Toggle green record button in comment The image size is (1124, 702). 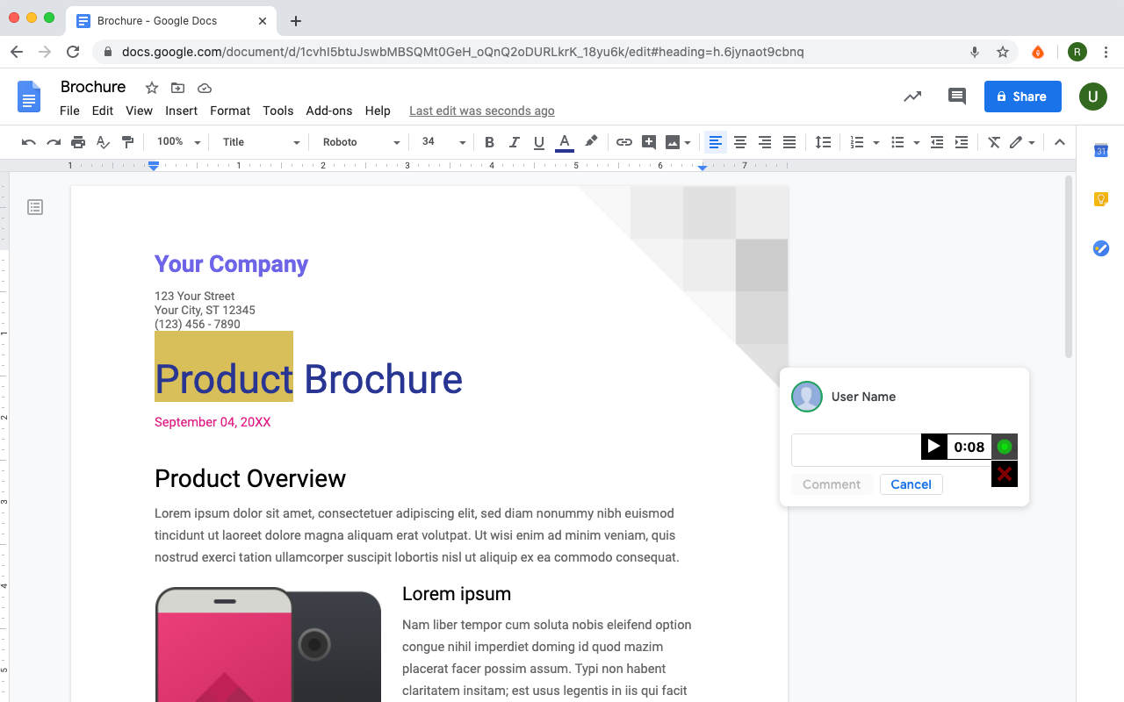pyautogui.click(x=1005, y=447)
